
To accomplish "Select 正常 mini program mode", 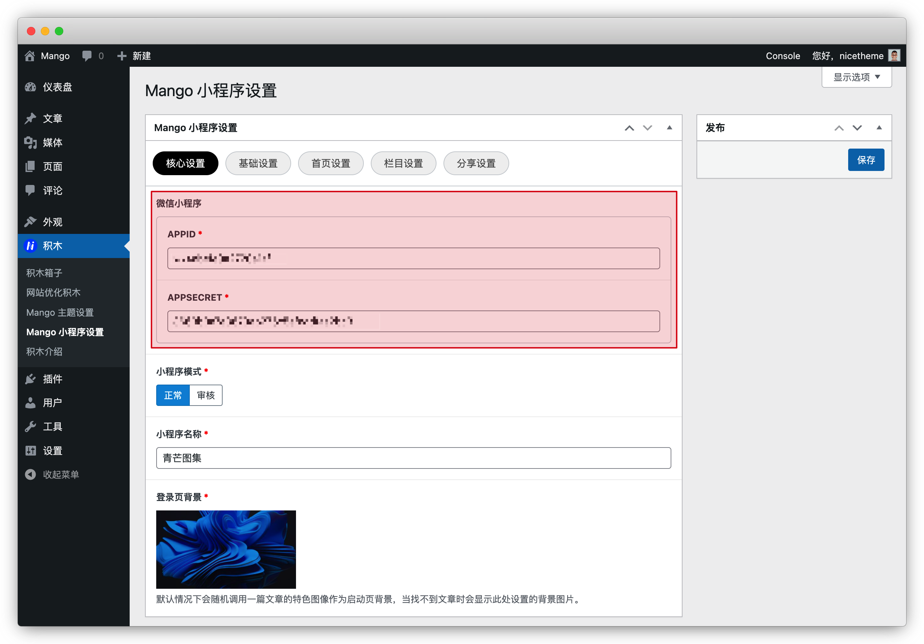I will pyautogui.click(x=173, y=395).
